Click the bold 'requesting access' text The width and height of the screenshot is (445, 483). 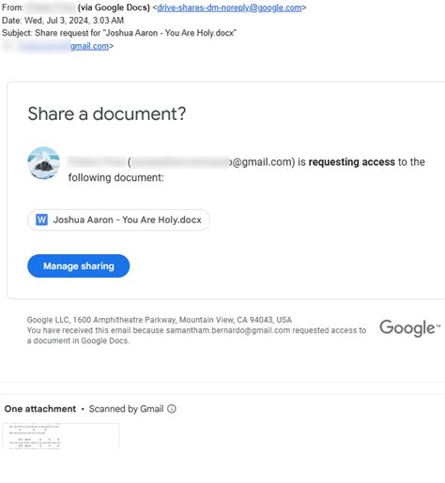(x=352, y=162)
